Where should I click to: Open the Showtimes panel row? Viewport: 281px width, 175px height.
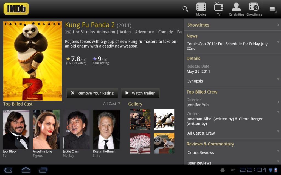click(232, 25)
